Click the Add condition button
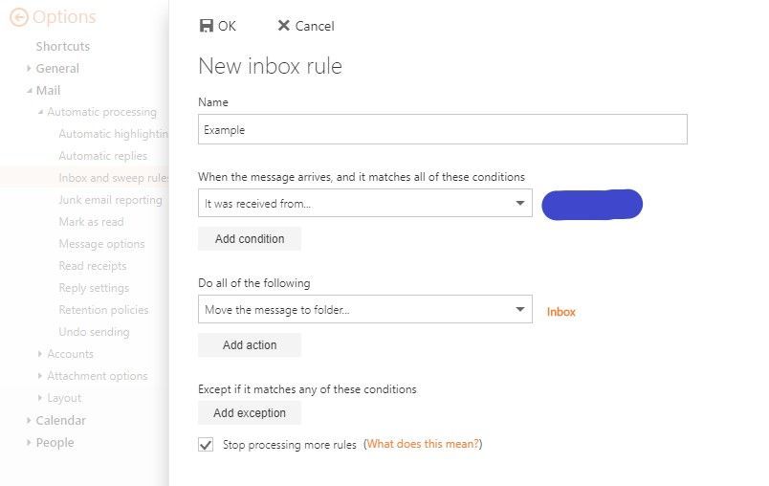This screenshot has width=769, height=486. coord(250,239)
